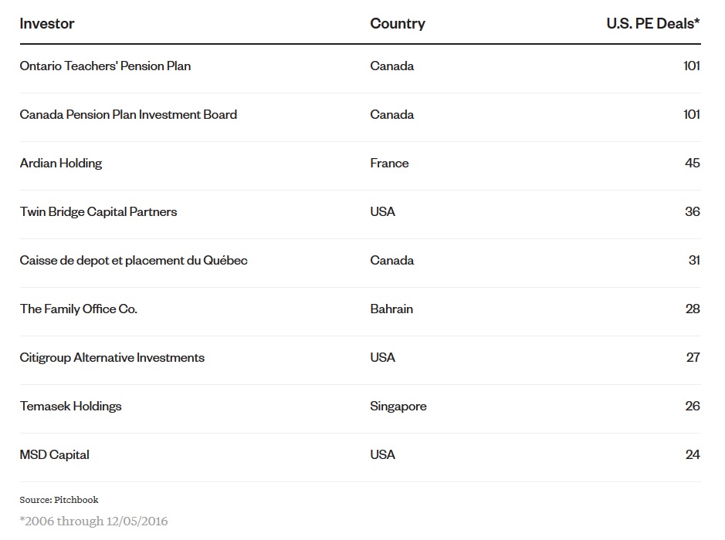Viewport: 725px width, 540px height.
Task: Select the Temasek Holdings investor name
Action: 71,407
